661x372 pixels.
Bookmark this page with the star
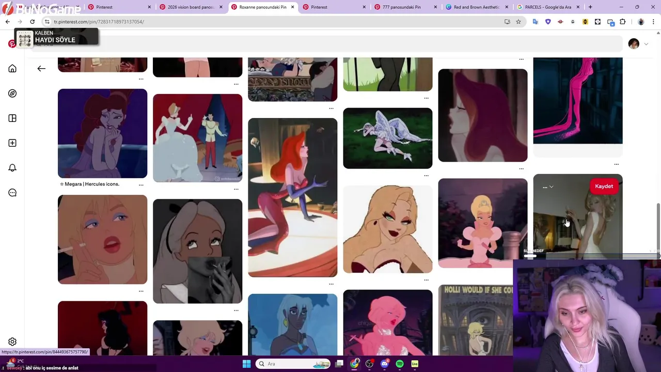tap(518, 22)
